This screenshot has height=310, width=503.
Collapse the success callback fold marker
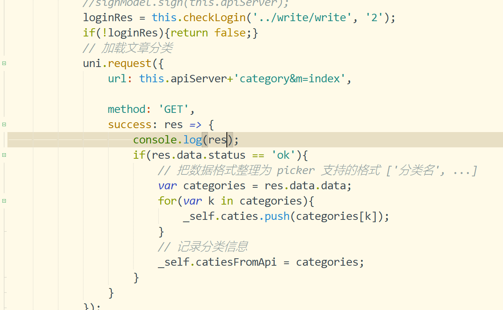[4, 124]
